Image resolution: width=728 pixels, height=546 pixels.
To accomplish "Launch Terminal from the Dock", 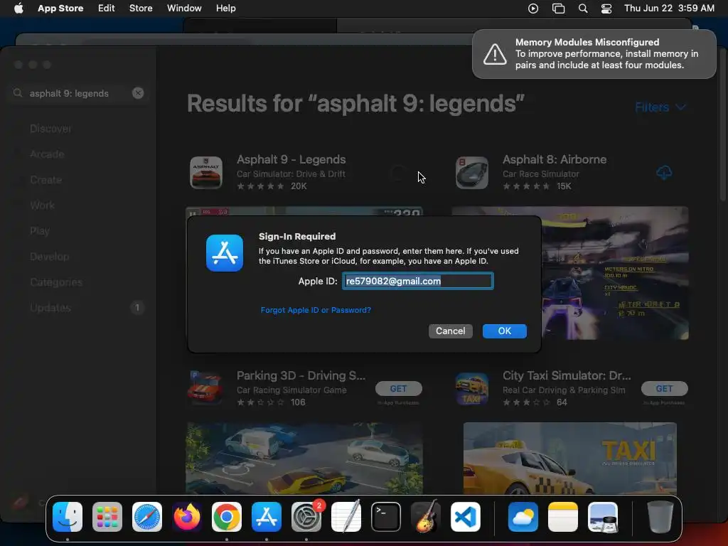I will (x=386, y=517).
